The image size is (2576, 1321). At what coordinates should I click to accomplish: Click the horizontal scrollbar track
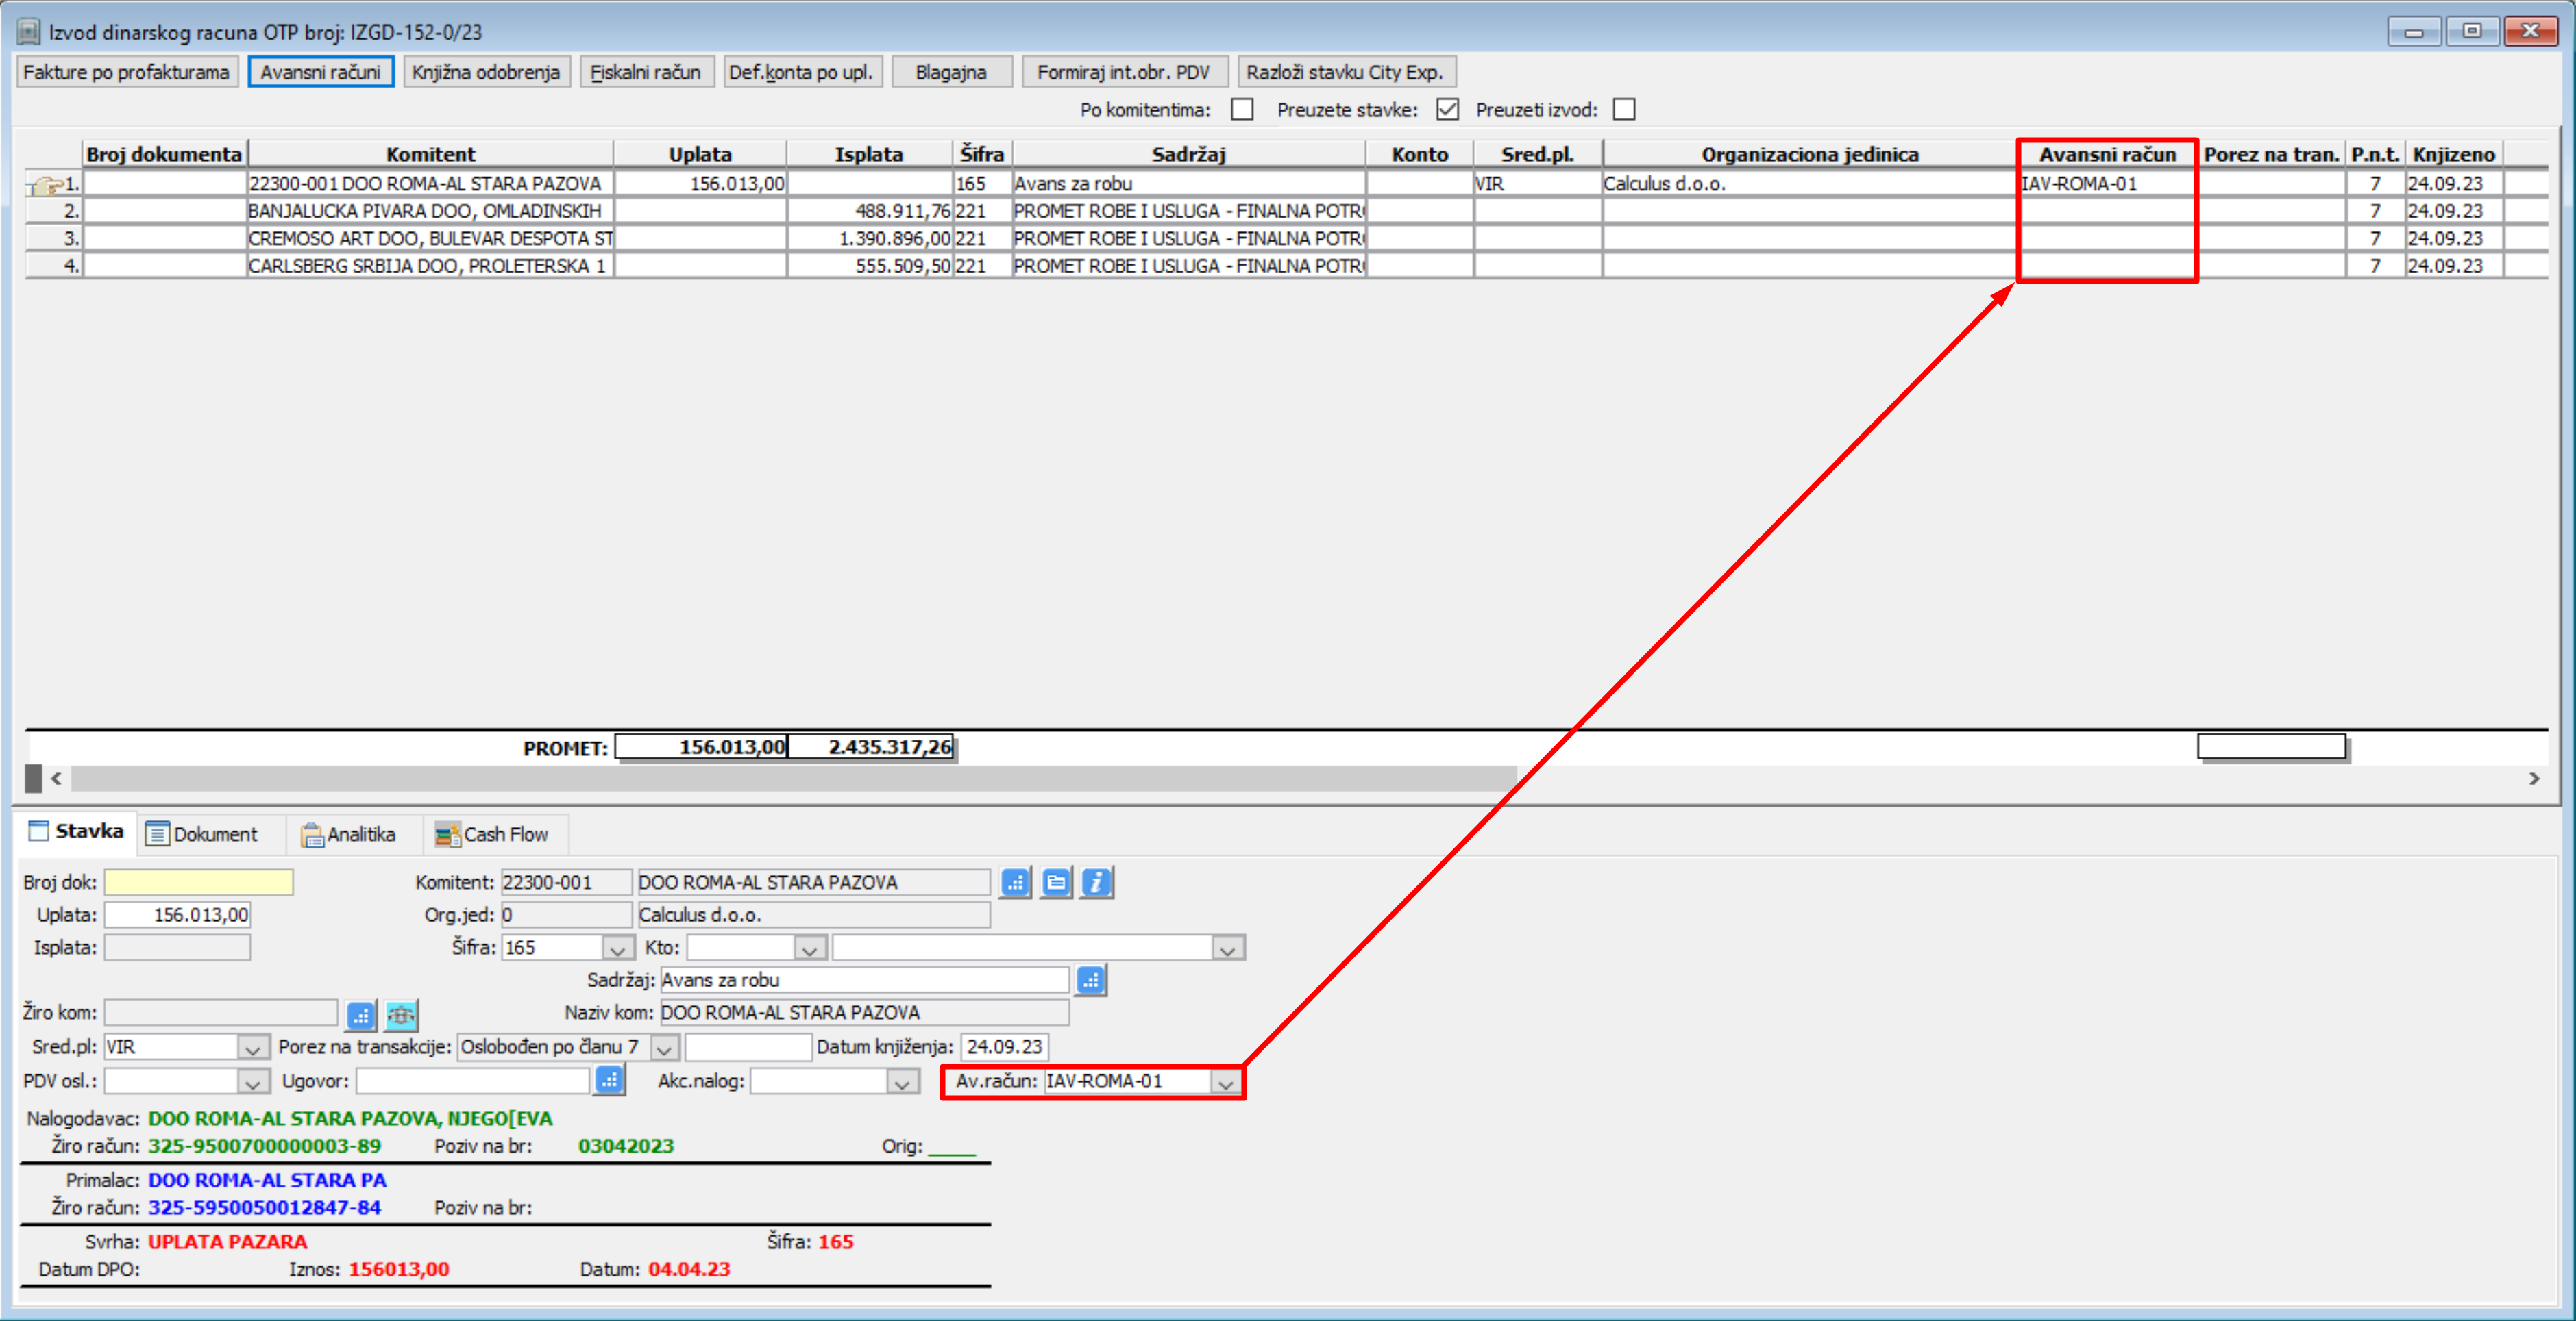[x=2000, y=777]
